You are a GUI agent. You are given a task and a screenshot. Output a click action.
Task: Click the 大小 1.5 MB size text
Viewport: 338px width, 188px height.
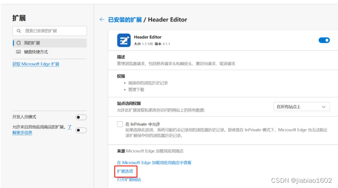point(143,44)
